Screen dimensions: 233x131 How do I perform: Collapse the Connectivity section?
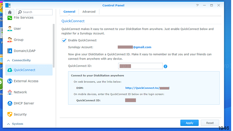9,60
